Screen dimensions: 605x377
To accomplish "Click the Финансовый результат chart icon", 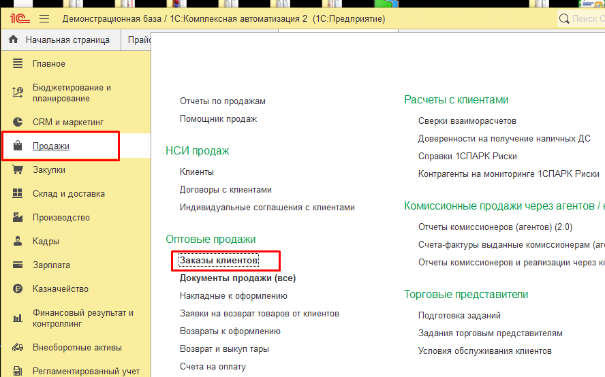I will [18, 318].
